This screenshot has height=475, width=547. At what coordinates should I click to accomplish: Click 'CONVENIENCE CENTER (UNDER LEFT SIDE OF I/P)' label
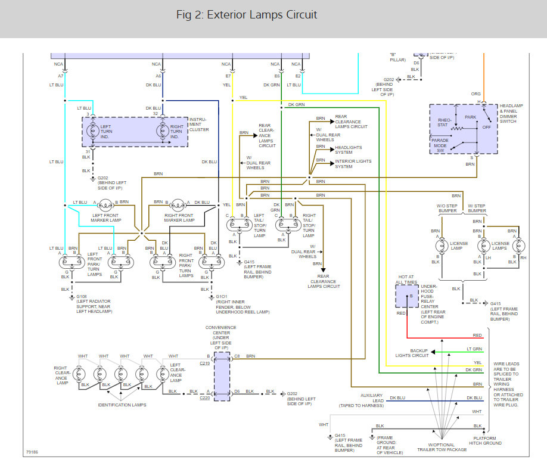221,337
